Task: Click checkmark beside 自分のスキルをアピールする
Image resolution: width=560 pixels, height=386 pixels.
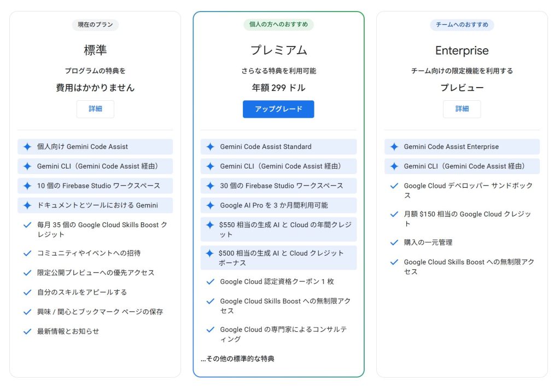Action: point(27,292)
